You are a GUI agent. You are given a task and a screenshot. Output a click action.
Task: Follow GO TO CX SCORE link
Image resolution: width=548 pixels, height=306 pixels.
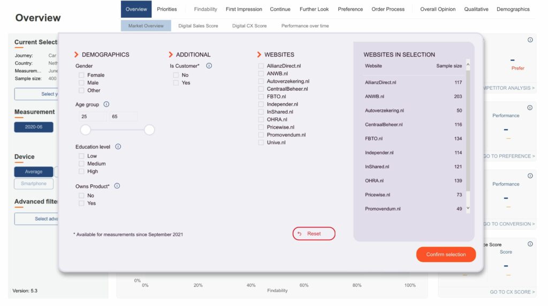512,292
